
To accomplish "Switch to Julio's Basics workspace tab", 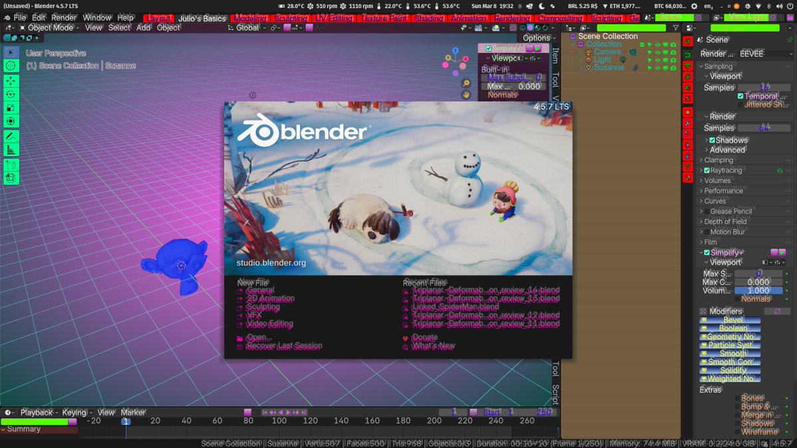I will (202, 19).
